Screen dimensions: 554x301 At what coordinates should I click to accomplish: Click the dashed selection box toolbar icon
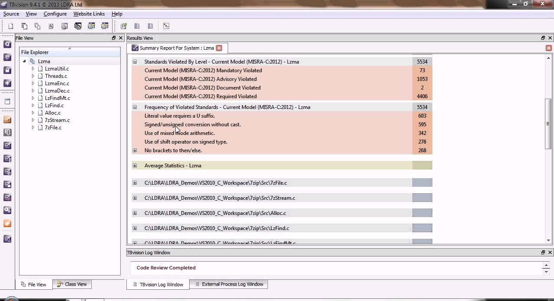(166, 26)
